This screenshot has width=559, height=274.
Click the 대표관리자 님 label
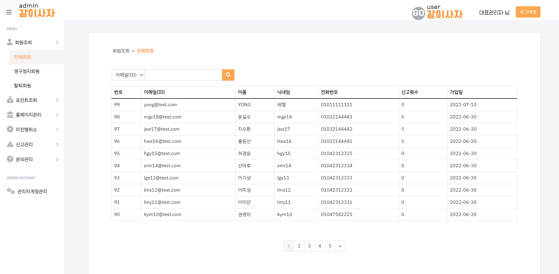[494, 12]
